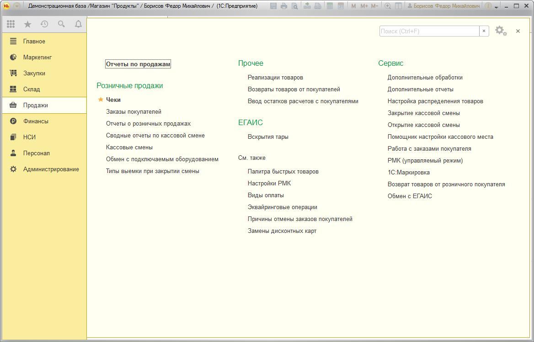This screenshot has width=534, height=342.
Task: Open the Главное section
Action: [44, 41]
